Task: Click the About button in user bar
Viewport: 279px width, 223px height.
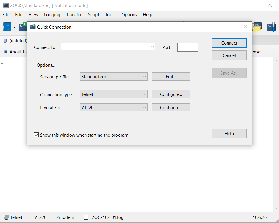Action: [16, 52]
